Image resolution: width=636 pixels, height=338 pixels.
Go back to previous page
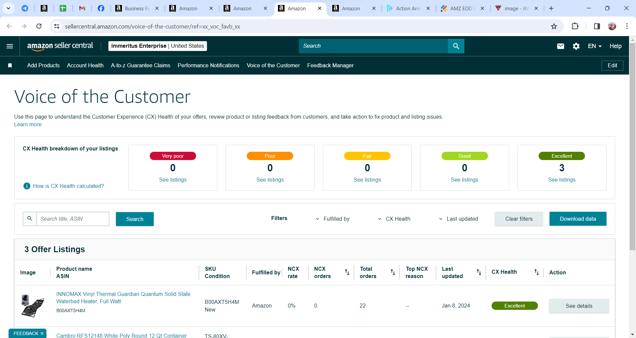[x=9, y=26]
